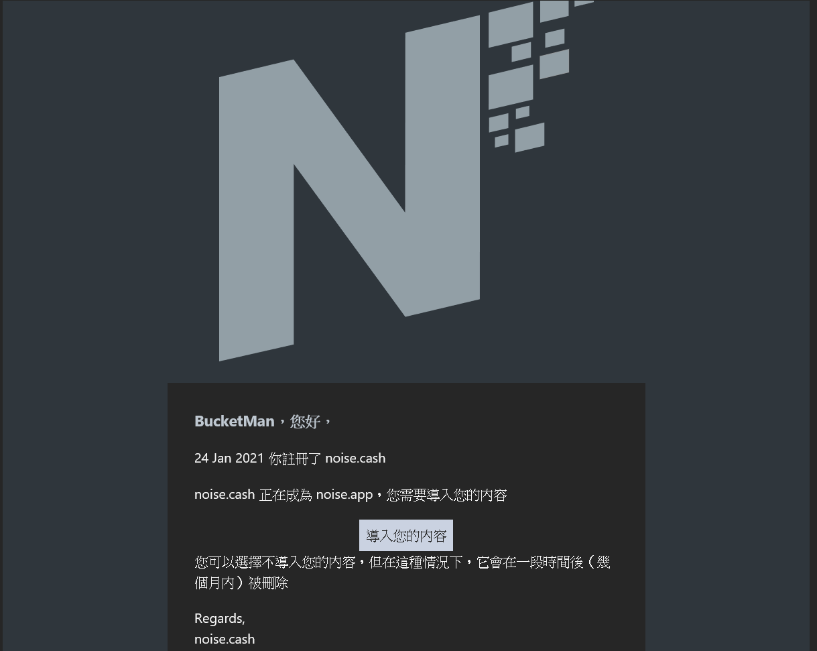Click the 導入您的內容 button
Image resolution: width=817 pixels, height=651 pixels.
click(406, 536)
